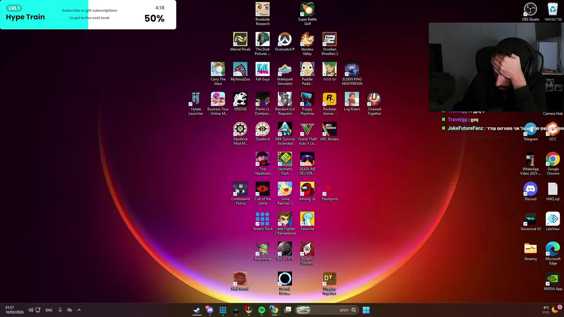
Task: Select the Cult of the Lamb icon
Action: pyautogui.click(x=263, y=193)
